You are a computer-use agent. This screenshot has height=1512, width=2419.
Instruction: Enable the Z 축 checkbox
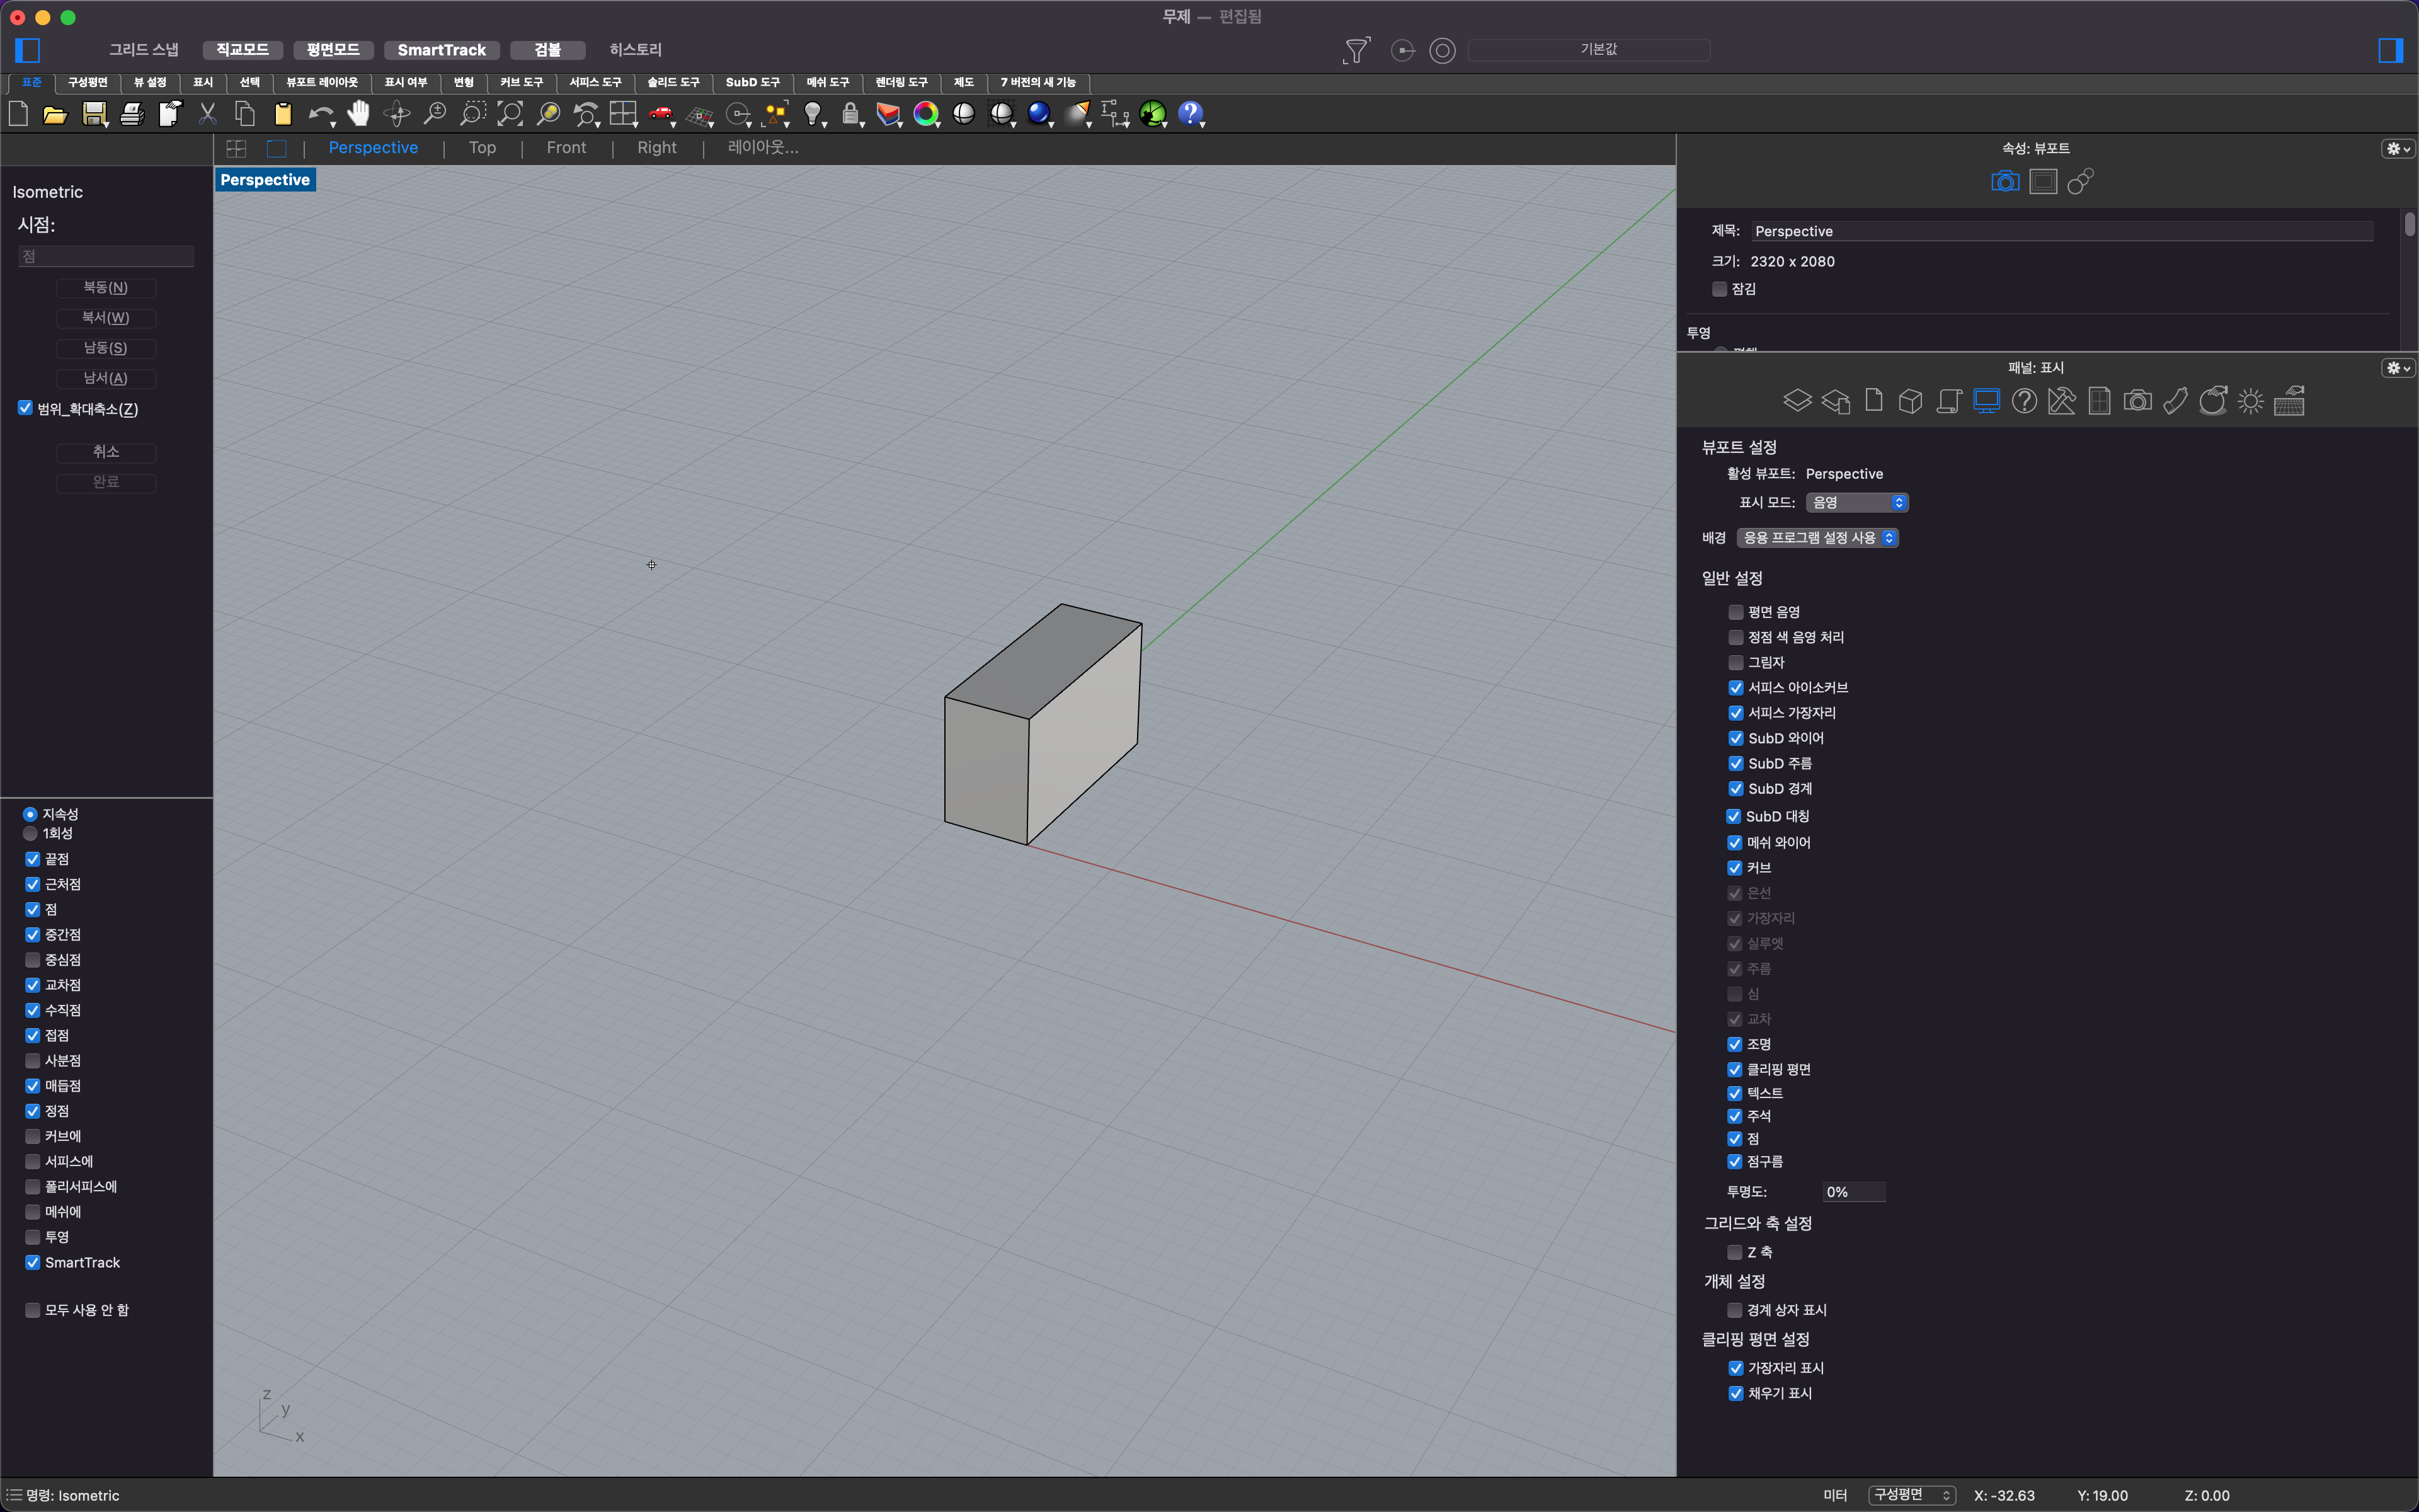click(x=1734, y=1252)
